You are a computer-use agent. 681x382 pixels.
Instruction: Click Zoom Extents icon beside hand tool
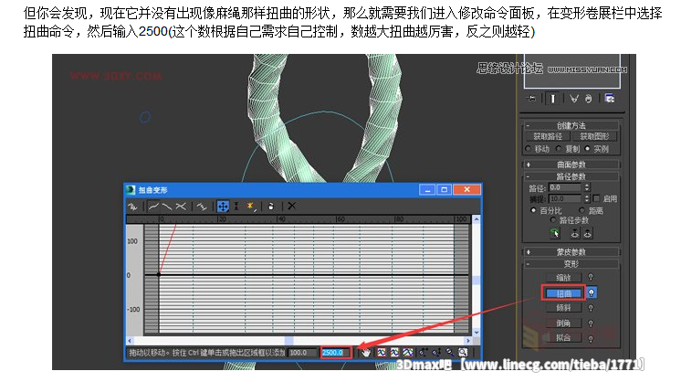[x=382, y=353]
